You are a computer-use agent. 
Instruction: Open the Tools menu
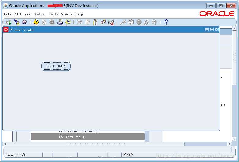click(54, 14)
